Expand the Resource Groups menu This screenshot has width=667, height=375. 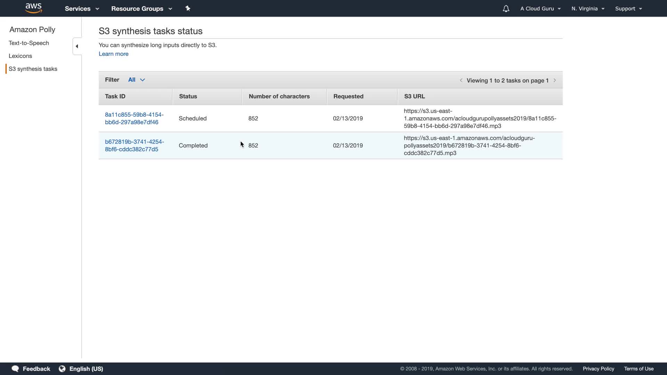pos(141,9)
